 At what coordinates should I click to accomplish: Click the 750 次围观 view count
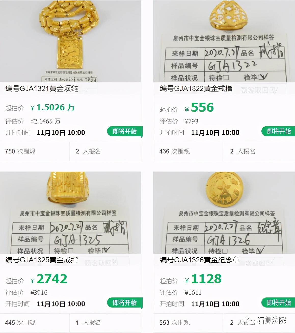pos(20,151)
